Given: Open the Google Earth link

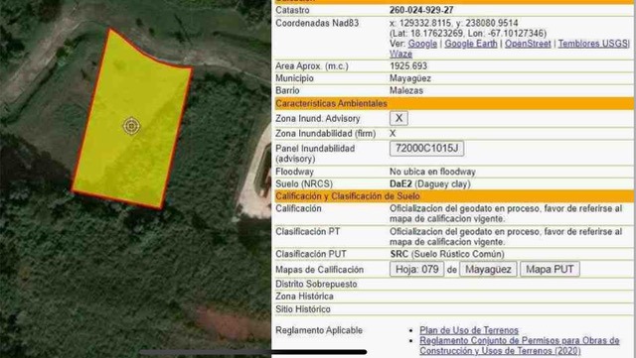Looking at the screenshot, I should 470,44.
